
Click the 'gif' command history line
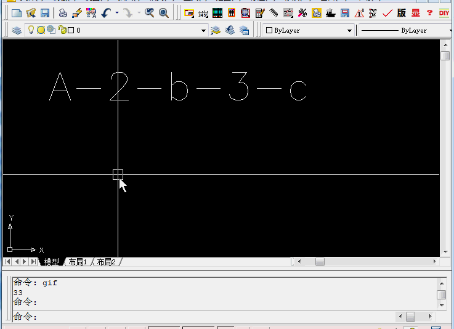35,283
